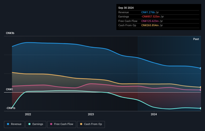The height and width of the screenshot is (131, 205).
Task: Click the Past label in the chart
Action: [x=196, y=39]
